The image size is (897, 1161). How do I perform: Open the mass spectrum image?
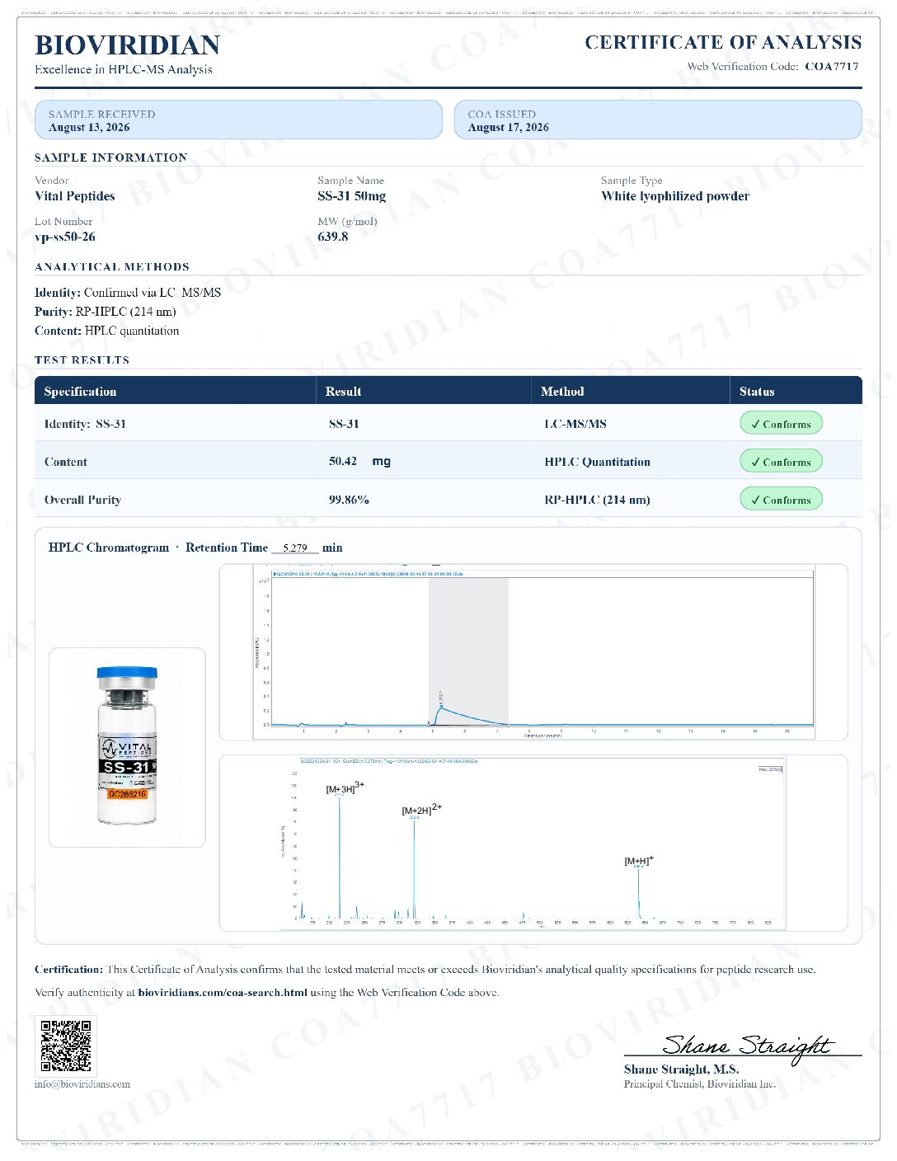533,842
